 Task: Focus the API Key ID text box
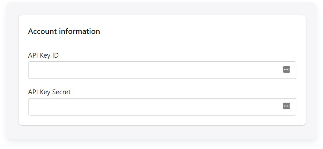[x=162, y=70]
